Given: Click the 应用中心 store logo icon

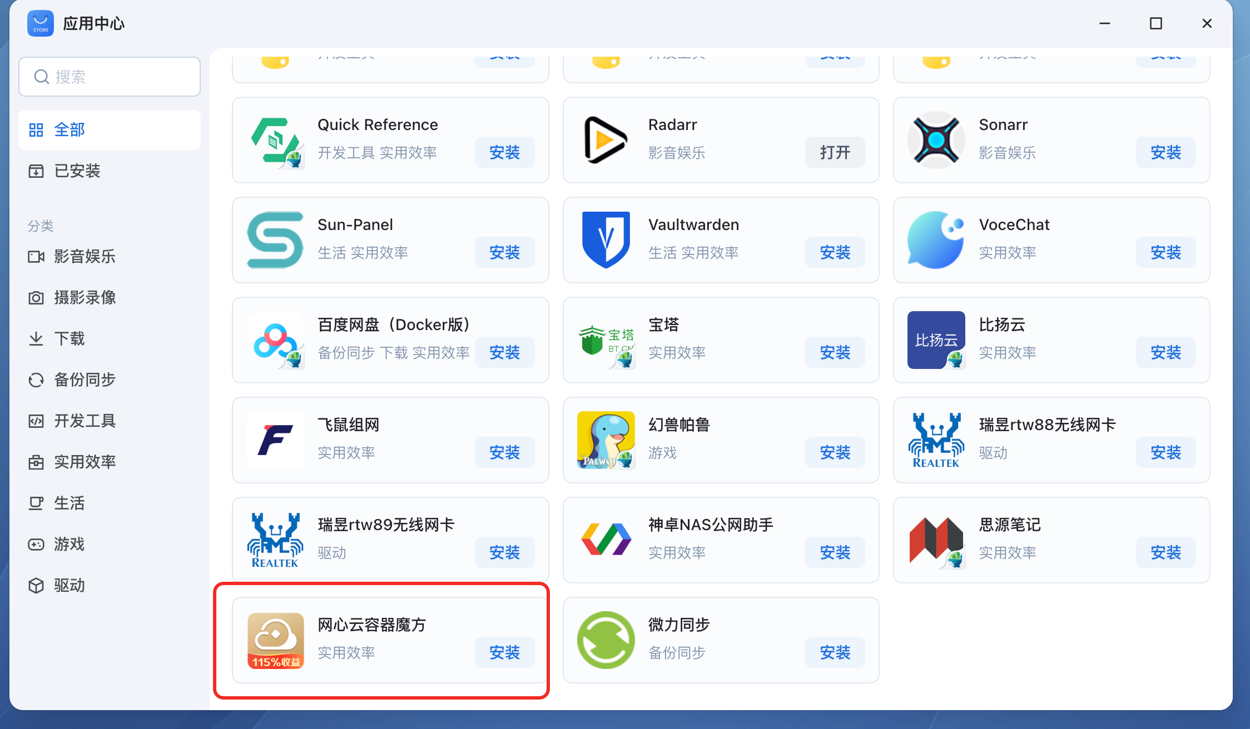Looking at the screenshot, I should coord(41,23).
